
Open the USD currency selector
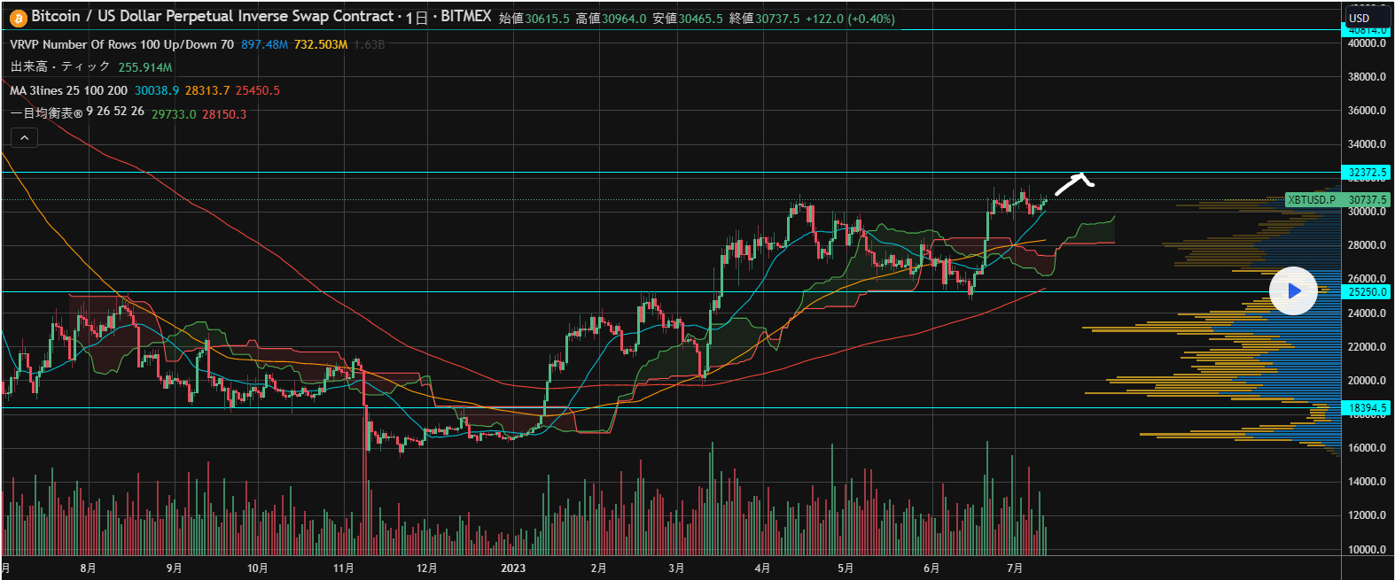point(1359,18)
